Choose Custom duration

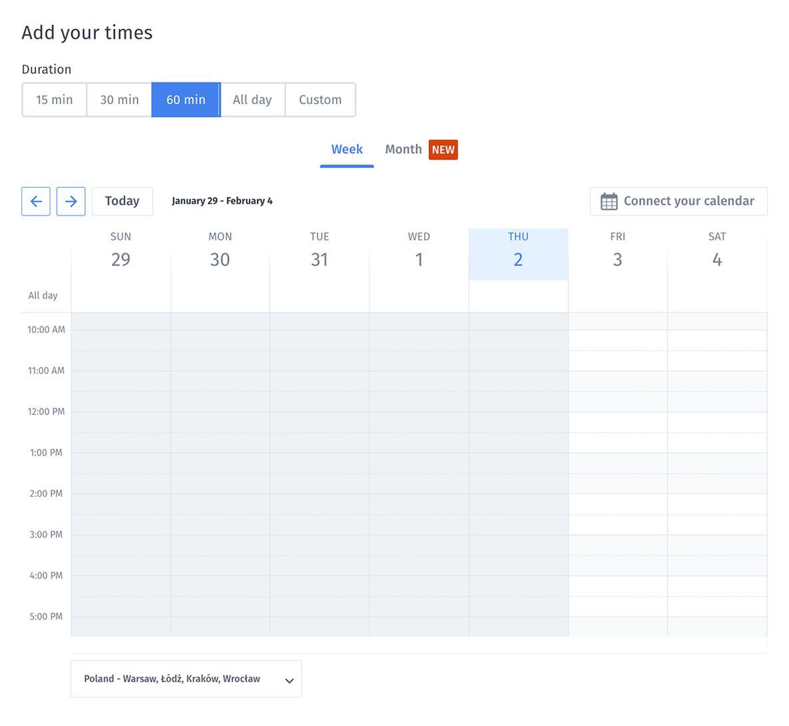[x=320, y=100]
